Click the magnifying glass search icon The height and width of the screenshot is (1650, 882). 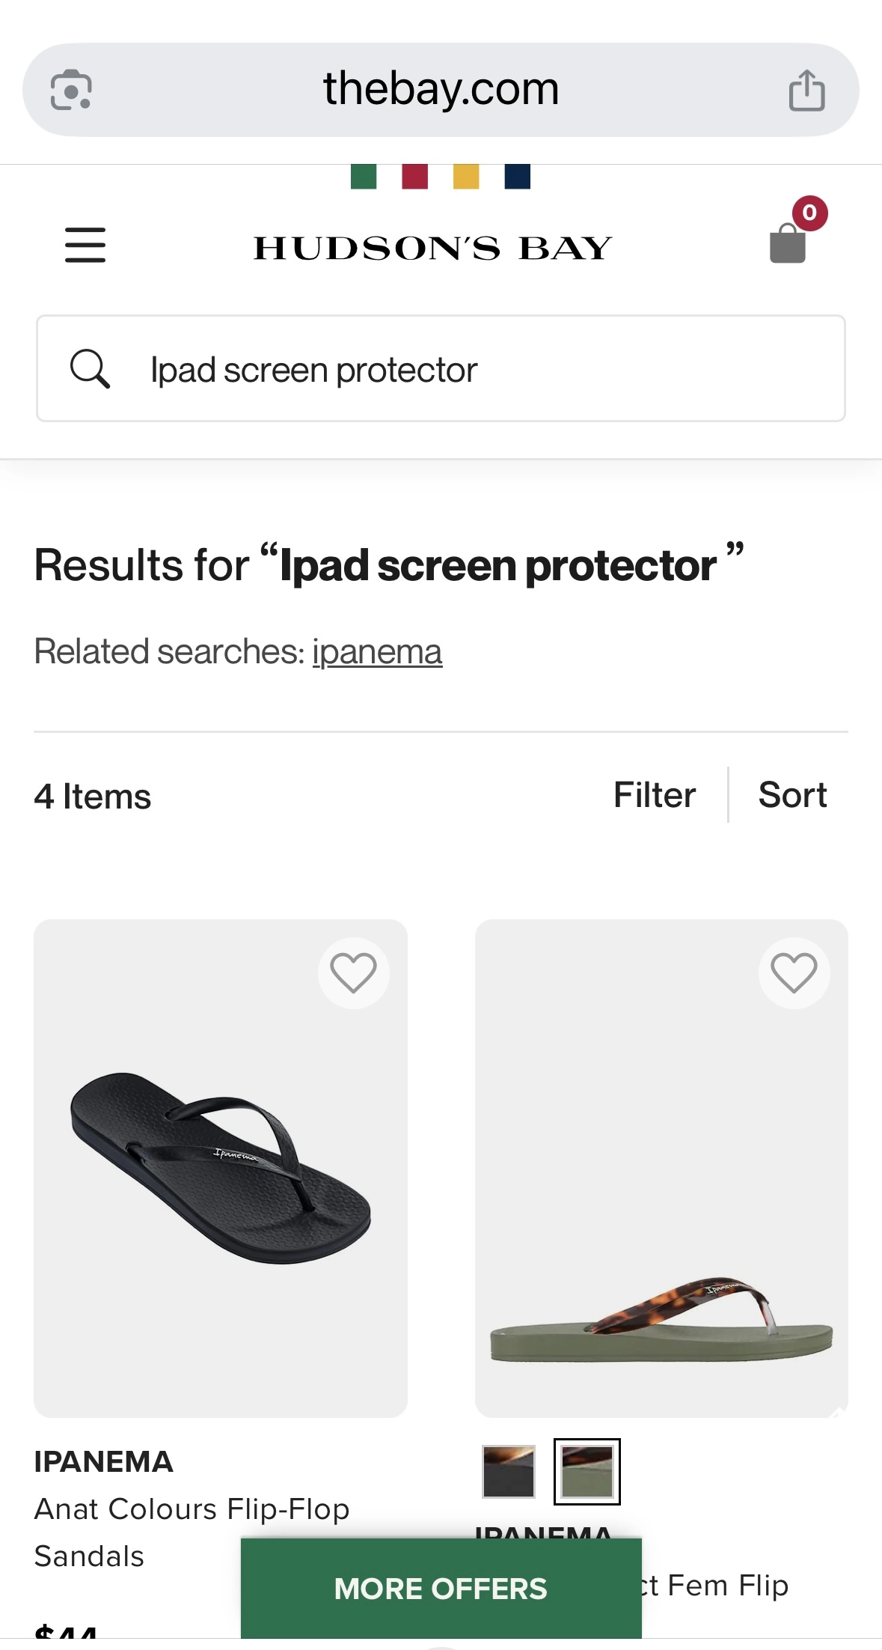coord(90,368)
